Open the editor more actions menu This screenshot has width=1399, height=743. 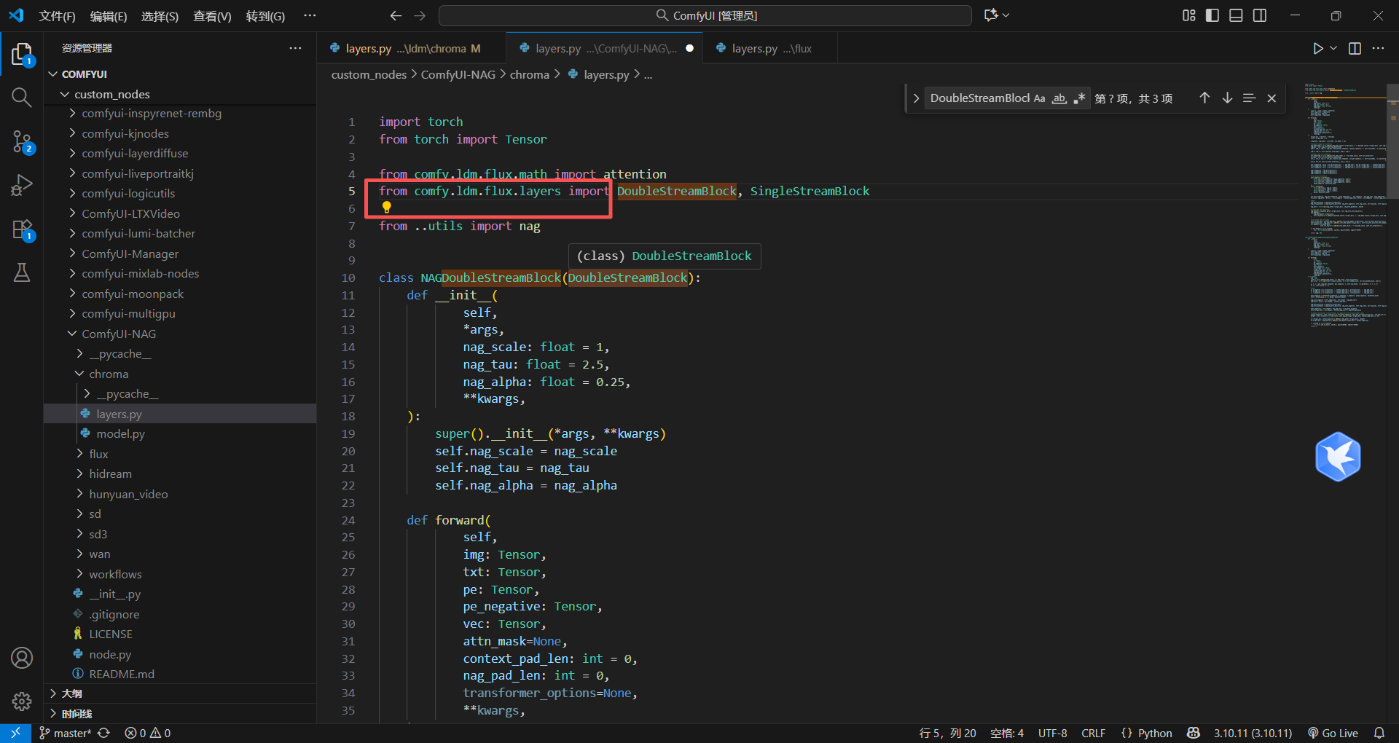(1378, 48)
